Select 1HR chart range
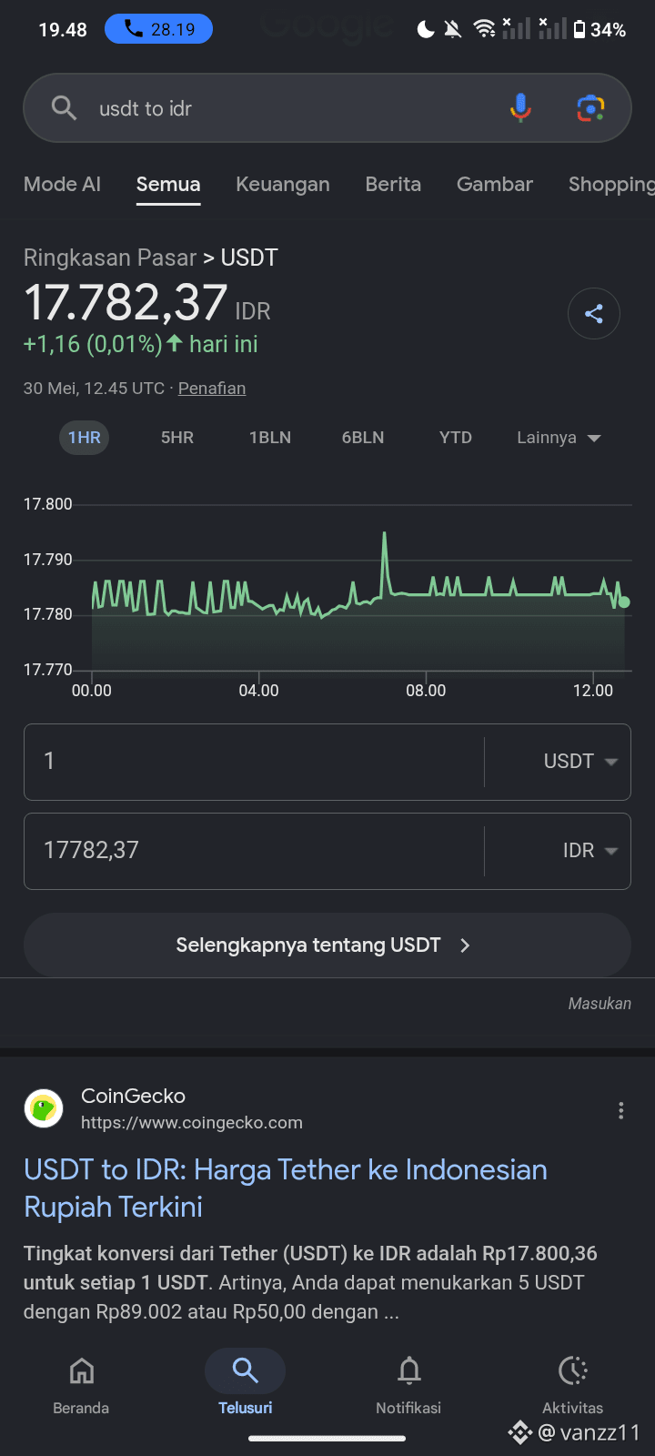655x1456 pixels. (85, 438)
